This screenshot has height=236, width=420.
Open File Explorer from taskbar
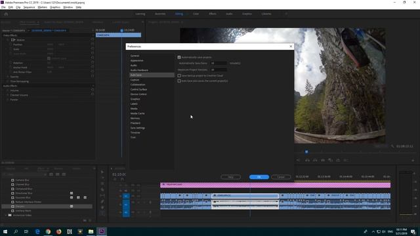[x=91, y=231]
